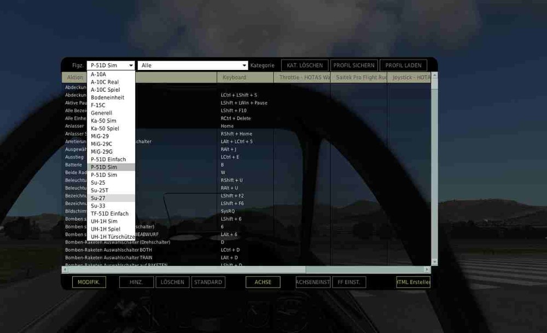Click the HINZ. button

(x=136, y=282)
